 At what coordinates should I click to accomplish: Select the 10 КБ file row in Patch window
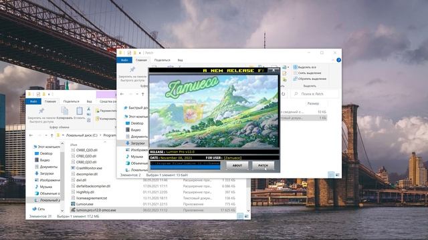(304, 112)
